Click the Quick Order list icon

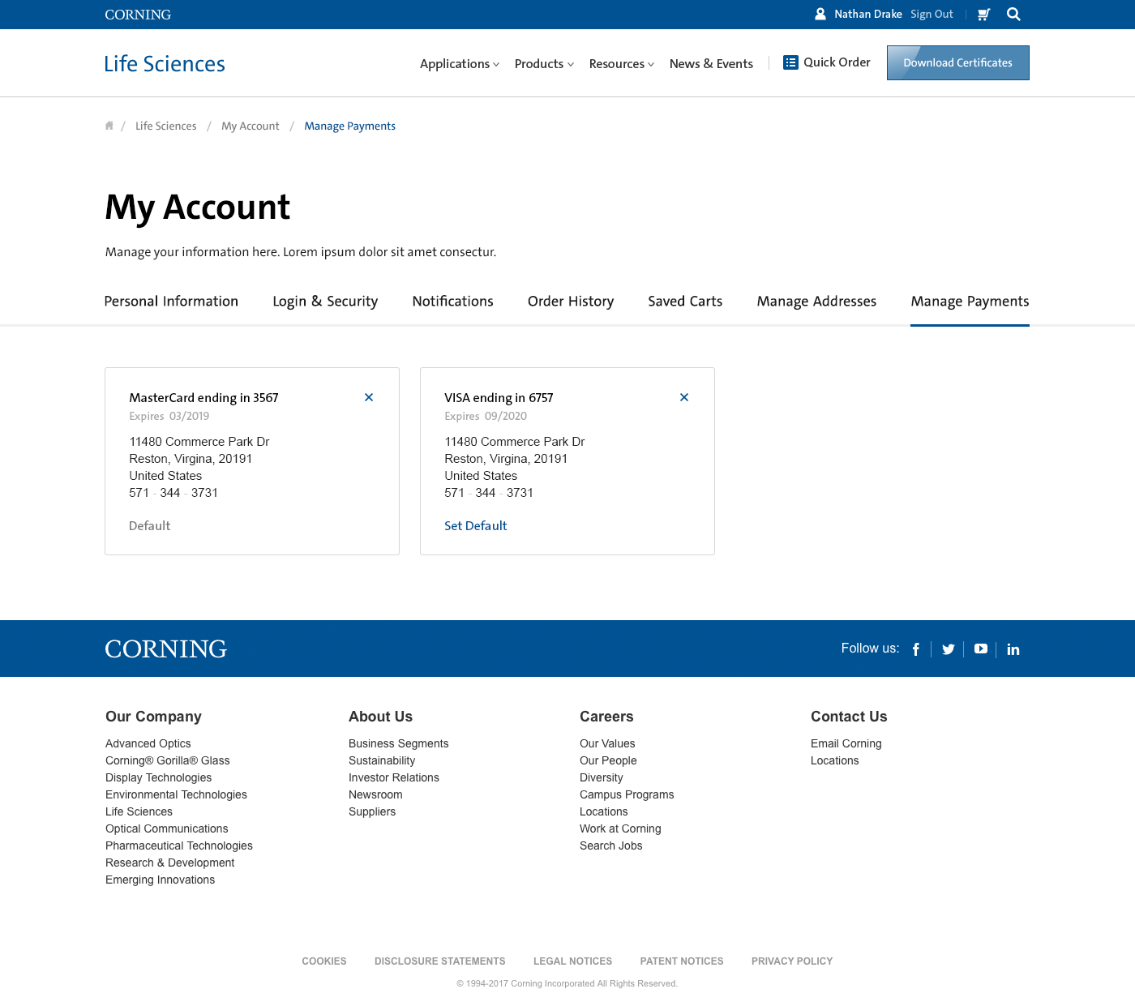(790, 62)
